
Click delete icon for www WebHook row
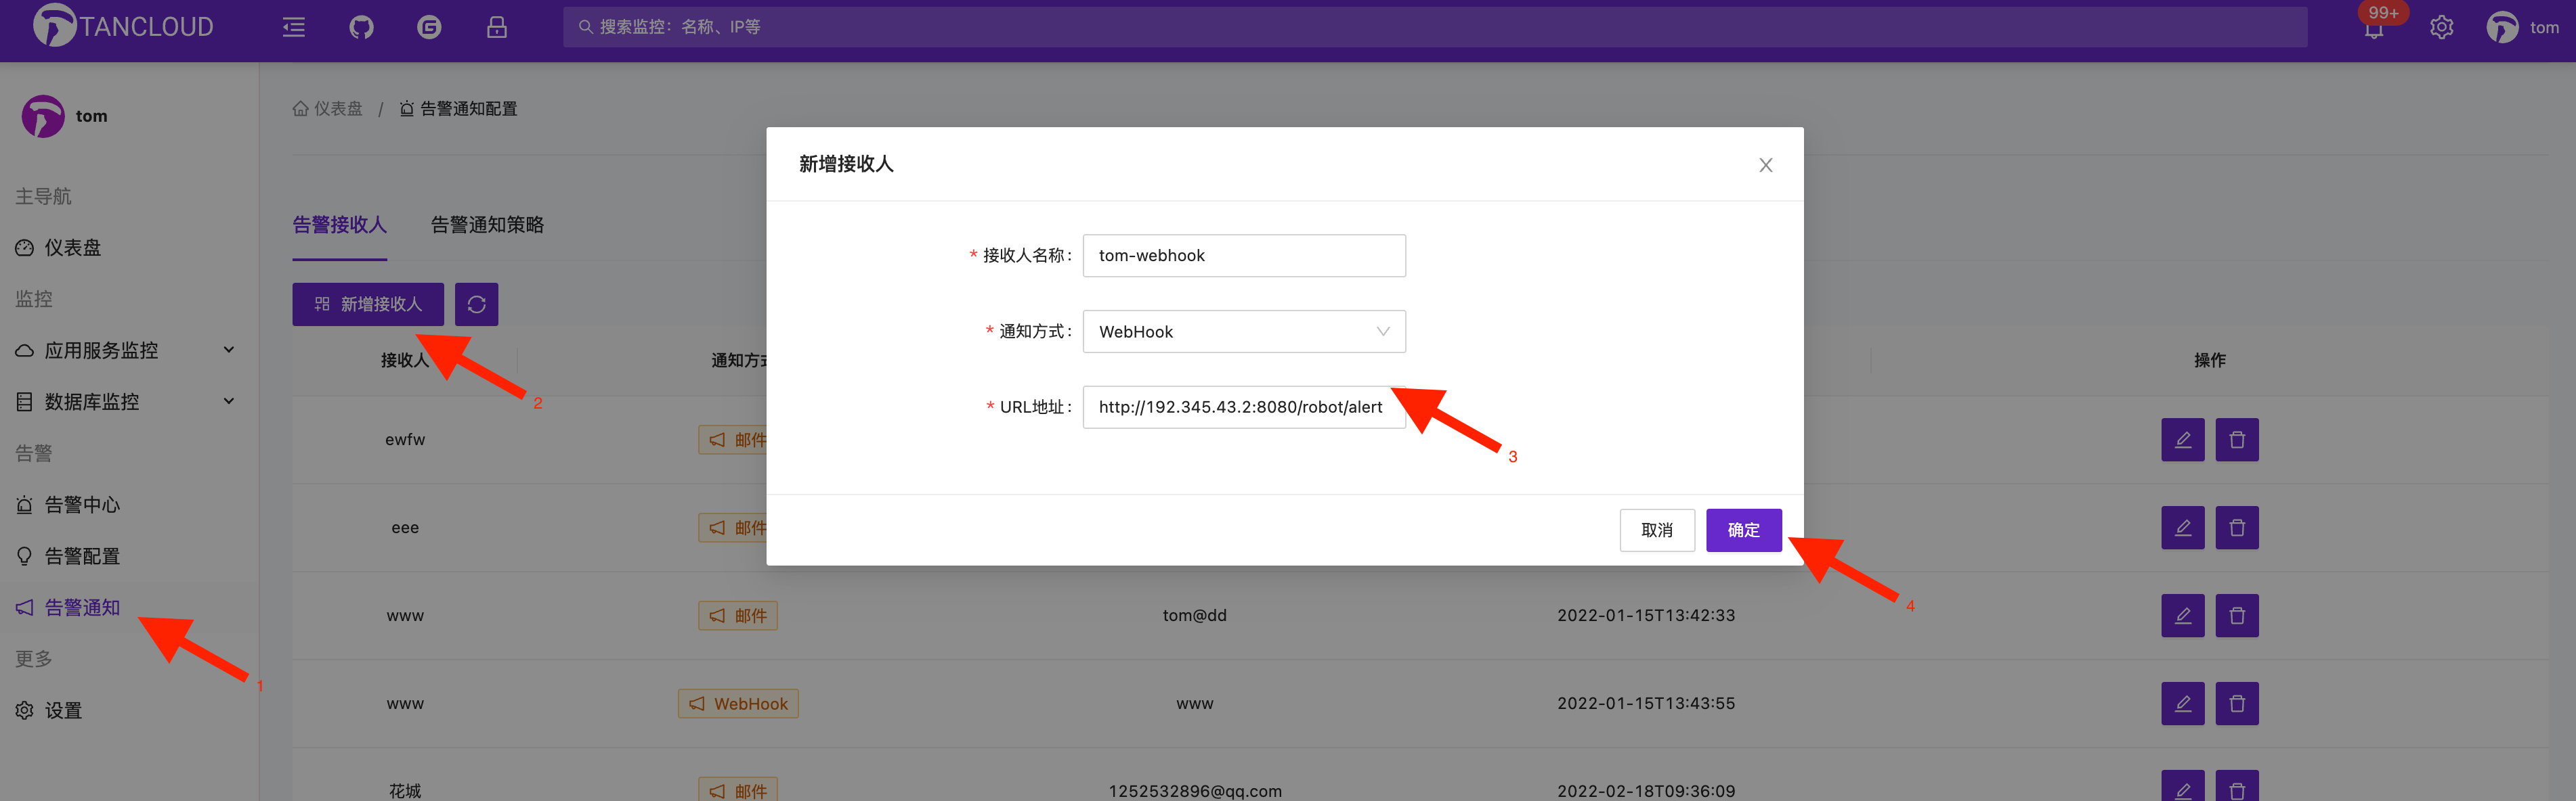2236,703
